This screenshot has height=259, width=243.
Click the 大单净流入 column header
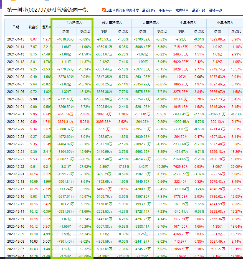[151, 23]
